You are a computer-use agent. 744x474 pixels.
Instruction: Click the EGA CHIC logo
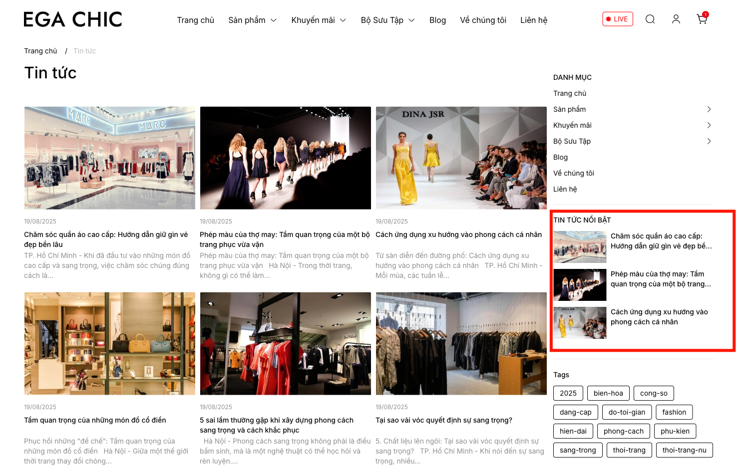pos(73,19)
